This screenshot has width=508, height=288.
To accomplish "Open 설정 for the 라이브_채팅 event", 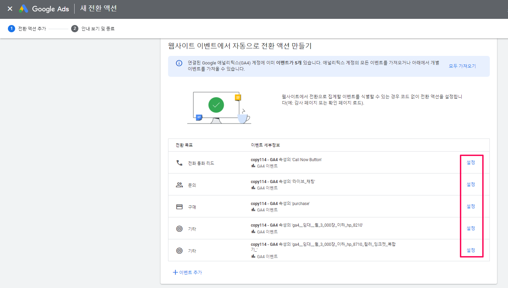I will click(471, 184).
